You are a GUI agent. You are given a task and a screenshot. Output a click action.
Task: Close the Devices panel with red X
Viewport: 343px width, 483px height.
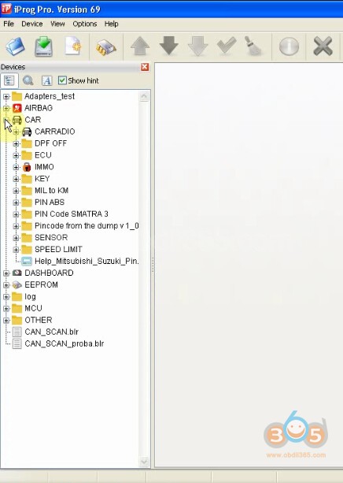145,67
